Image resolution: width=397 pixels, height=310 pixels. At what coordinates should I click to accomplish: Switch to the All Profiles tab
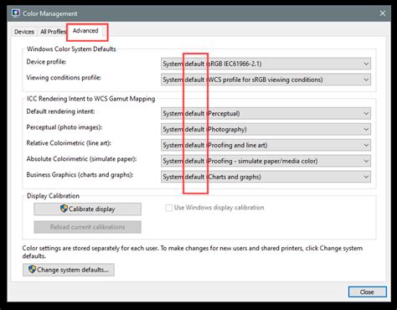(53, 32)
